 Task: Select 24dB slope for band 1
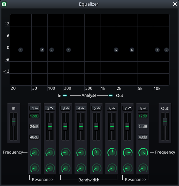tap(35, 126)
